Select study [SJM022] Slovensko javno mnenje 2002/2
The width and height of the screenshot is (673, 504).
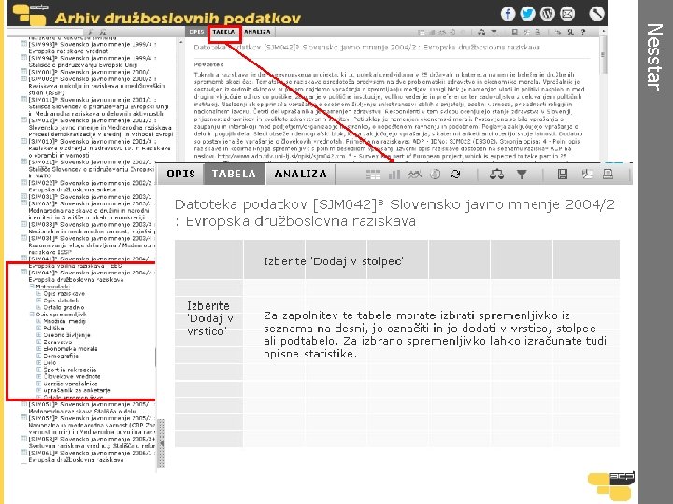[91, 186]
